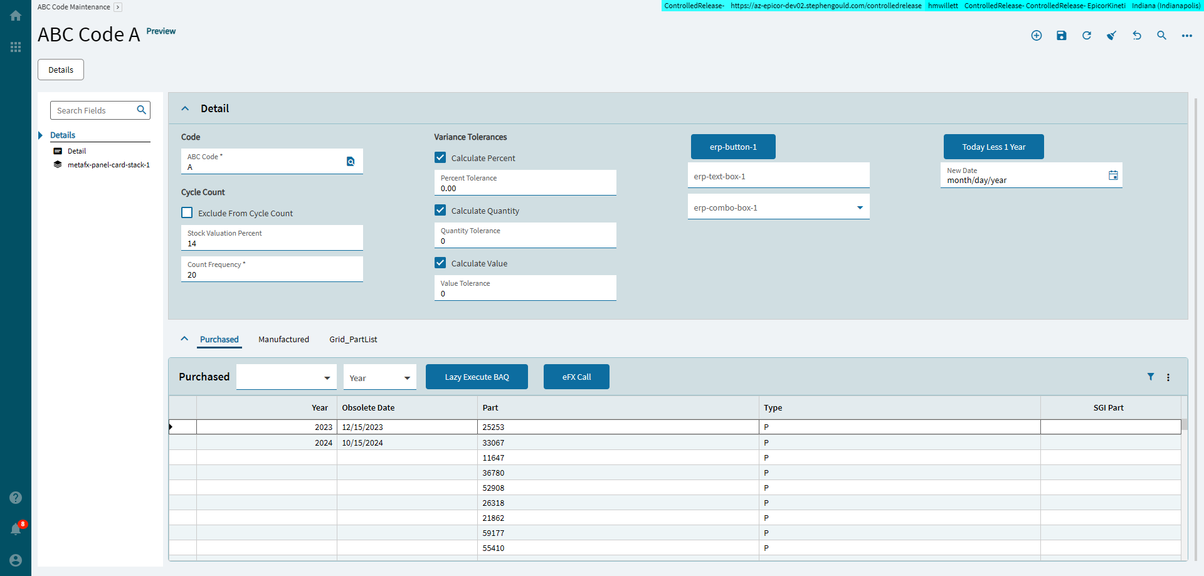Click the Stock Valuation Percent field

click(272, 238)
